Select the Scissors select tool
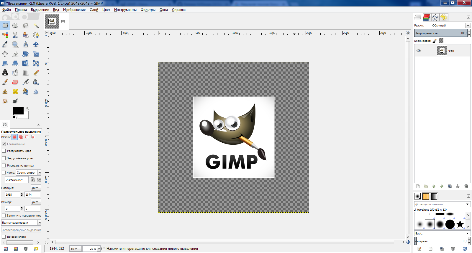This screenshot has height=253, width=472. 15,35
